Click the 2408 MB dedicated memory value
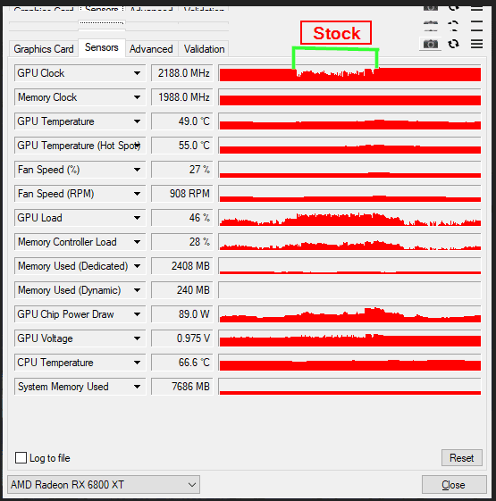Image resolution: width=496 pixels, height=501 pixels. (x=182, y=266)
